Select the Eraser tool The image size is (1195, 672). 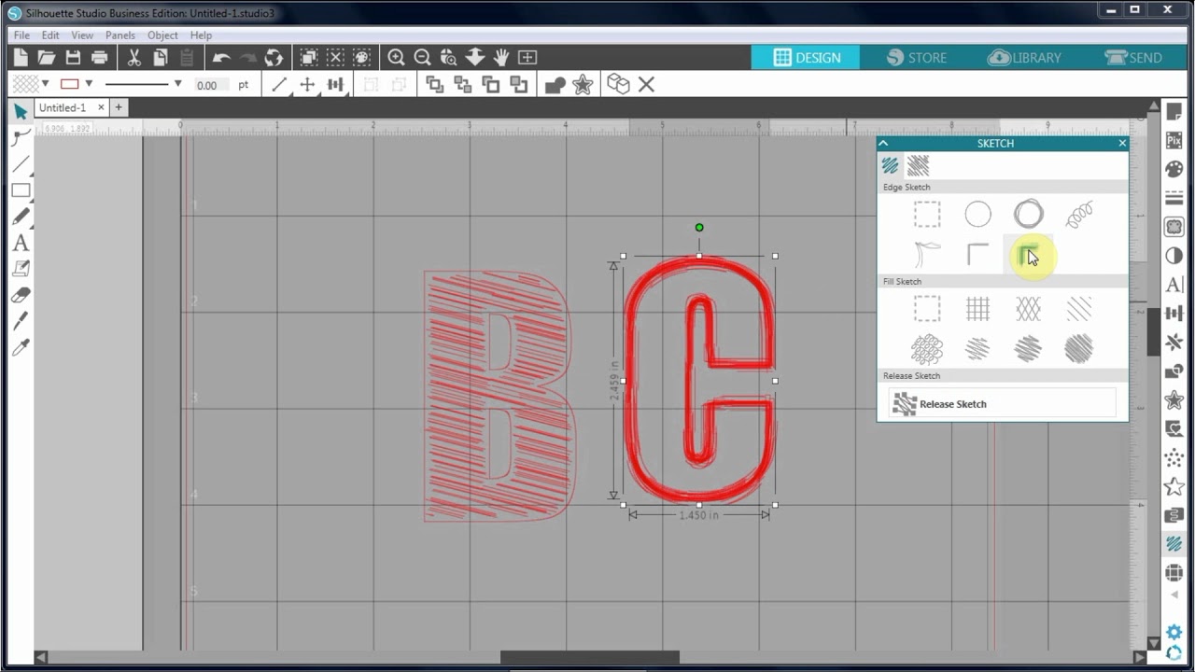pyautogui.click(x=21, y=294)
